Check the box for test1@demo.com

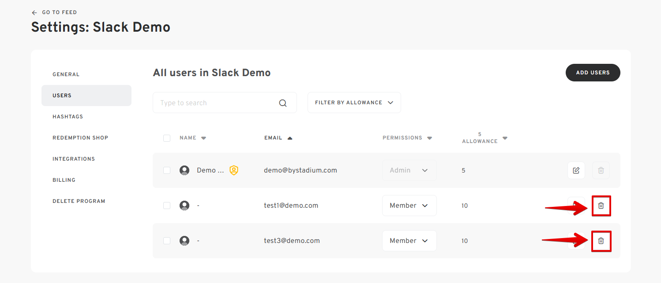coord(167,206)
